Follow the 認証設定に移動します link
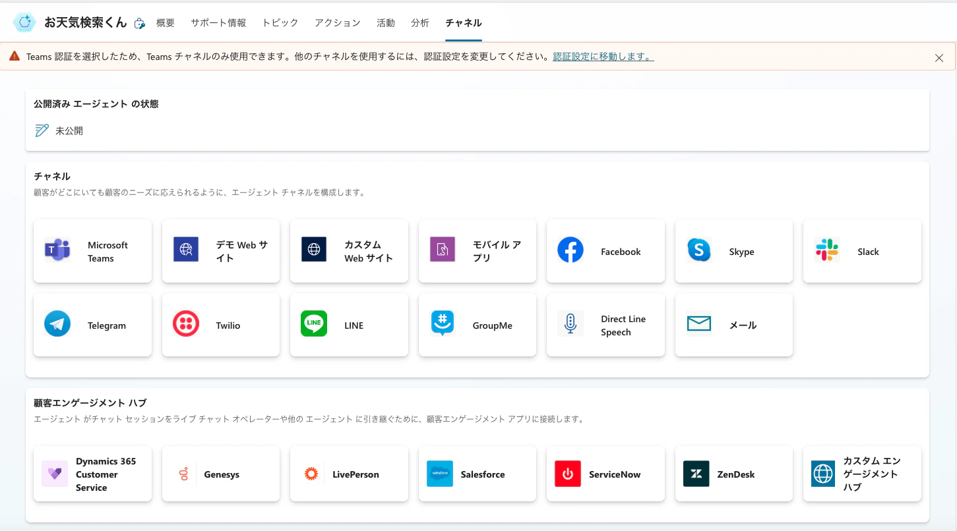Screen dimensions: 957x531 pos(602,57)
